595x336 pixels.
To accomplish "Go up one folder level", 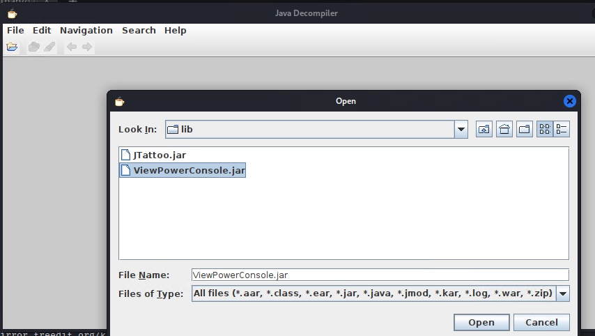I will point(484,129).
